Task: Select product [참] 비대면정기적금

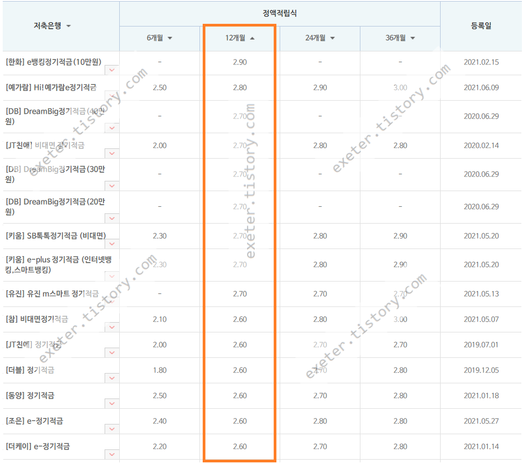Action: tap(37, 319)
